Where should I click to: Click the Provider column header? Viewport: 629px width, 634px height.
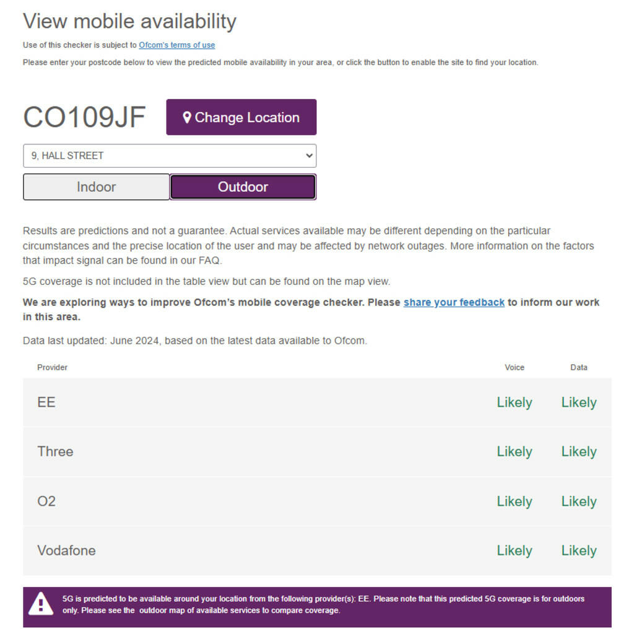pyautogui.click(x=52, y=368)
